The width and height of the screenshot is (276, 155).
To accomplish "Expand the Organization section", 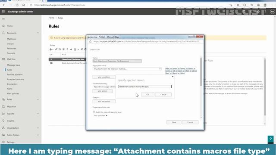I will 38,128.
